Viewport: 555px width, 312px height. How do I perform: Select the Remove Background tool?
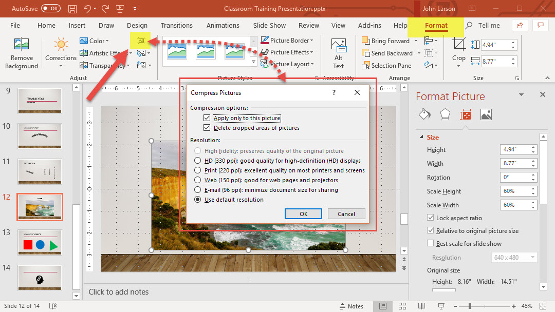pyautogui.click(x=22, y=53)
